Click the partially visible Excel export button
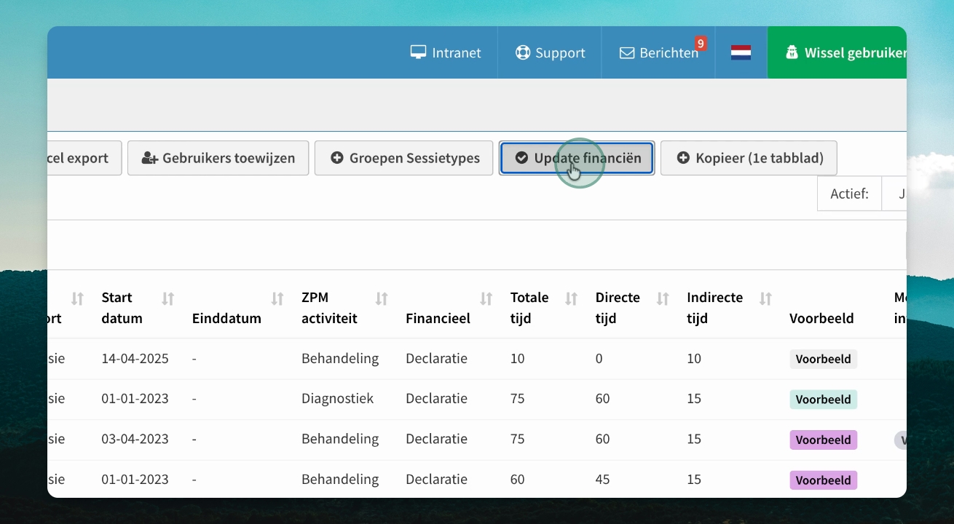954x524 pixels. click(84, 158)
